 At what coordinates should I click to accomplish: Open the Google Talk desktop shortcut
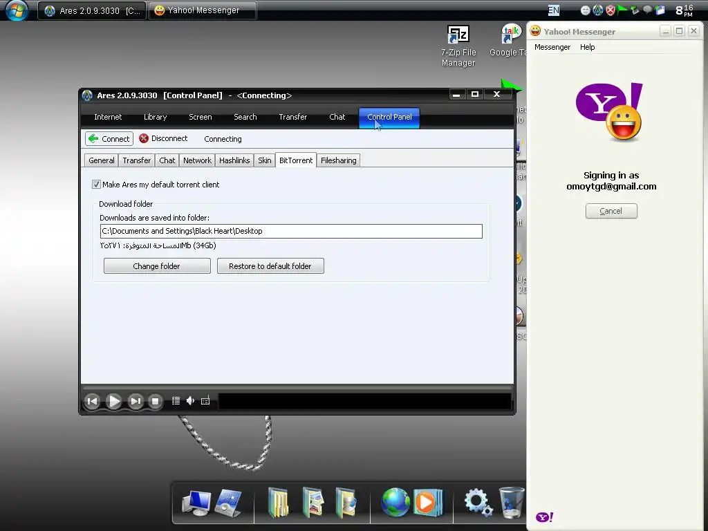click(x=508, y=41)
